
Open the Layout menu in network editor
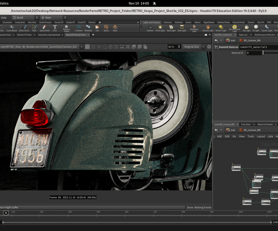coord(261,136)
